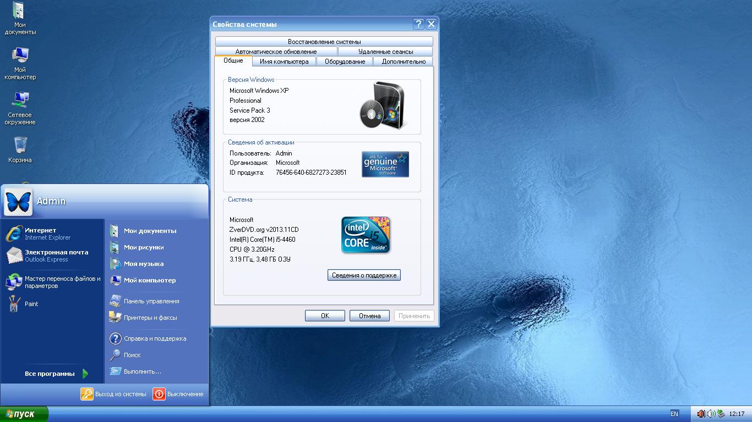Click the 3.19 ГГц, 3,48 ГБ ОЗУ text
The width and height of the screenshot is (752, 422).
pos(260,259)
